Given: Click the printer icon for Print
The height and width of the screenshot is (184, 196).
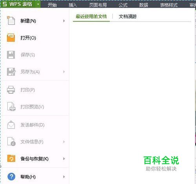Looking at the screenshot, I should (x=11, y=90).
